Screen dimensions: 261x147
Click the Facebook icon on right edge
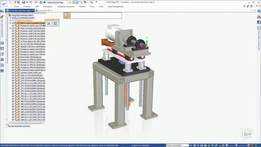coord(259,22)
